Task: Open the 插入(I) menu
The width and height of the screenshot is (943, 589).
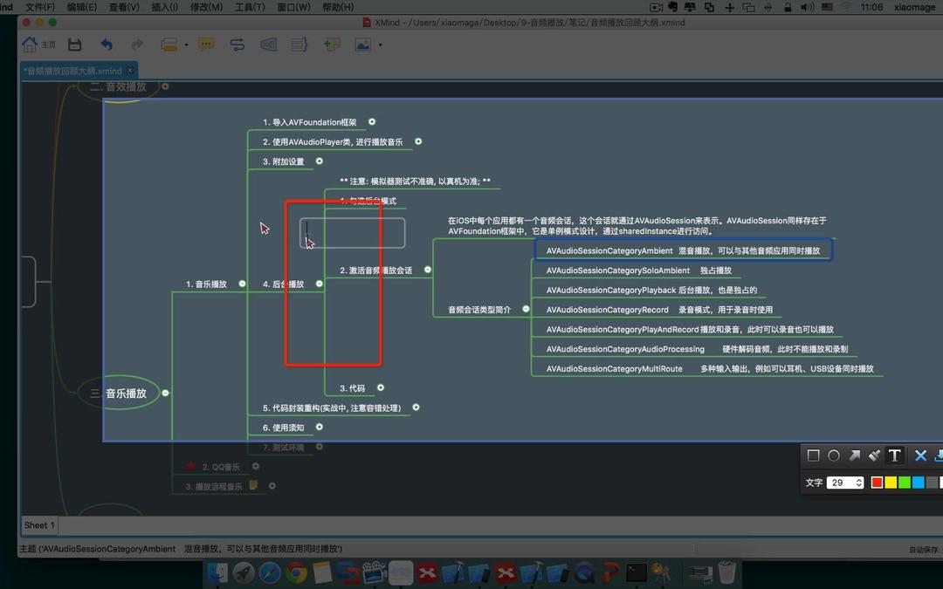Action: pos(165,7)
